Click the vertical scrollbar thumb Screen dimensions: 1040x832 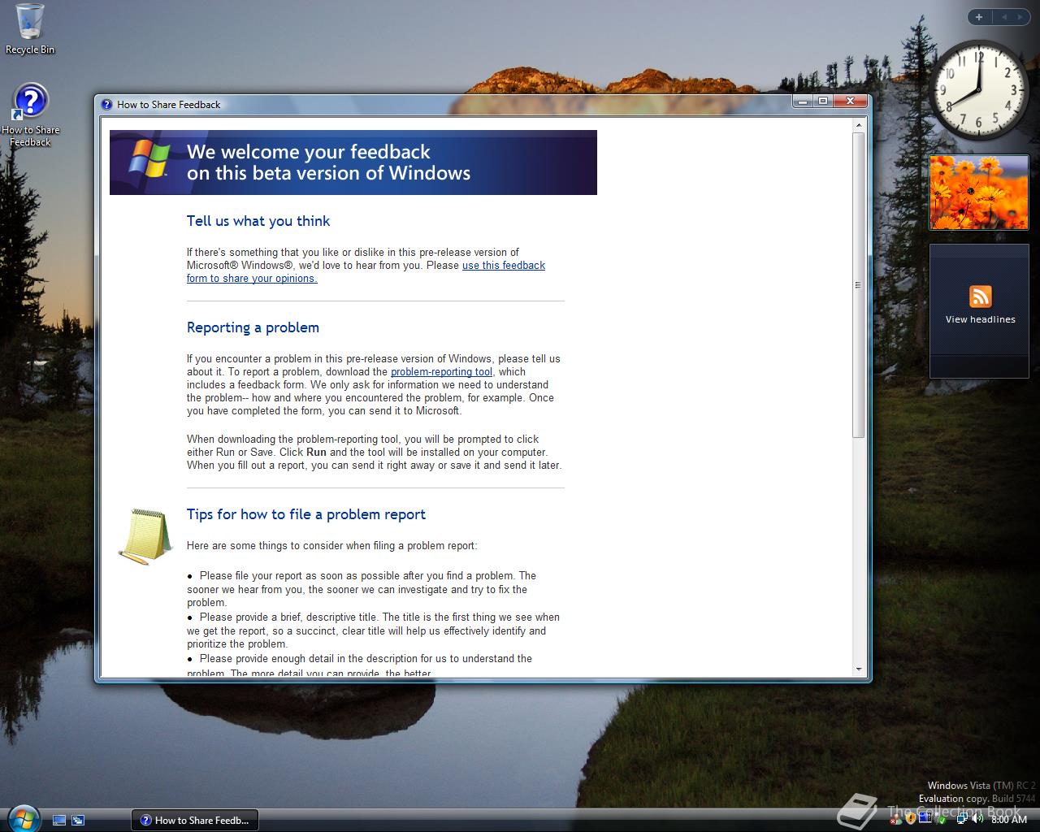tap(859, 284)
